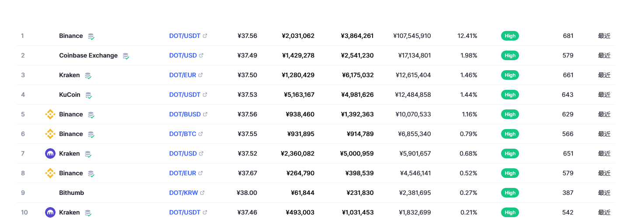Screen dimensions: 634x218
Task: Click Kraken logo icon in row 10
Action: pyautogui.click(x=50, y=212)
